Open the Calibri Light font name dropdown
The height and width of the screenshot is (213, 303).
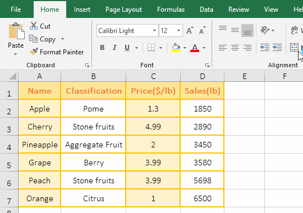(154, 30)
